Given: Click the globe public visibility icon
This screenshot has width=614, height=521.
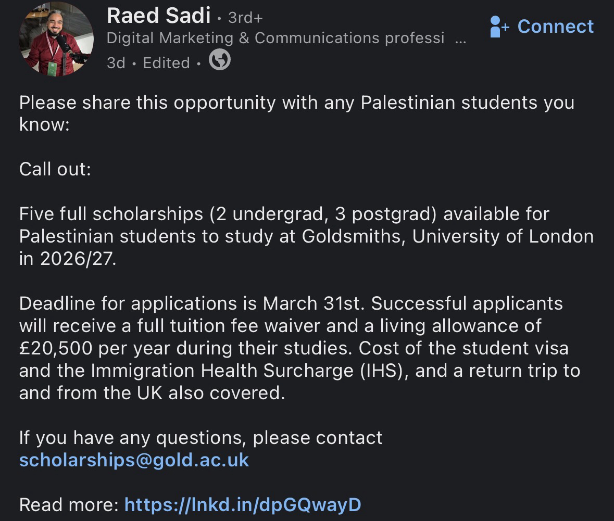Looking at the screenshot, I should coord(220,61).
